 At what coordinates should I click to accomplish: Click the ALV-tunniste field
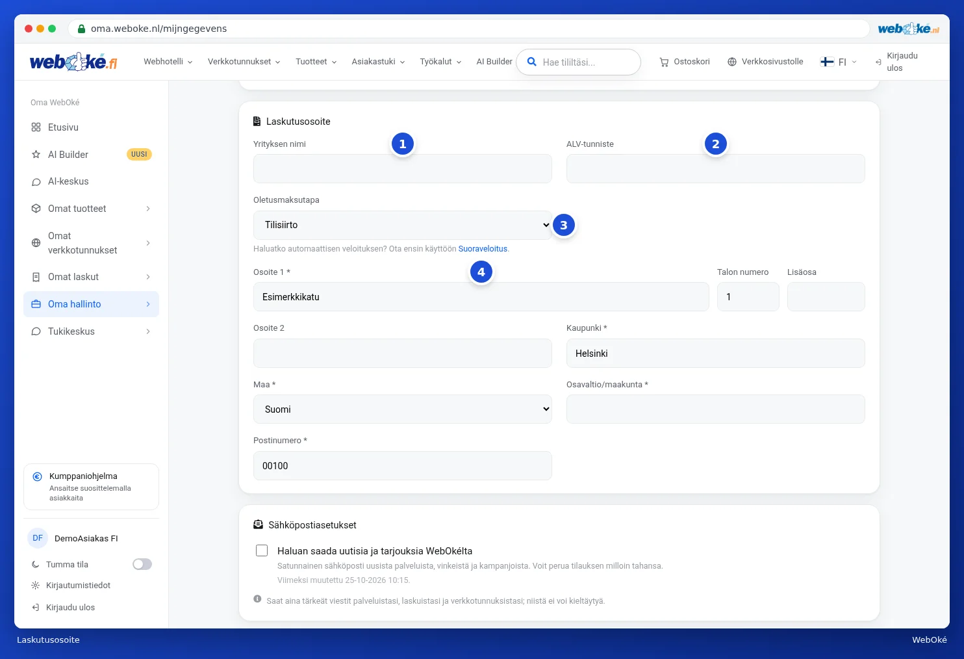(716, 169)
